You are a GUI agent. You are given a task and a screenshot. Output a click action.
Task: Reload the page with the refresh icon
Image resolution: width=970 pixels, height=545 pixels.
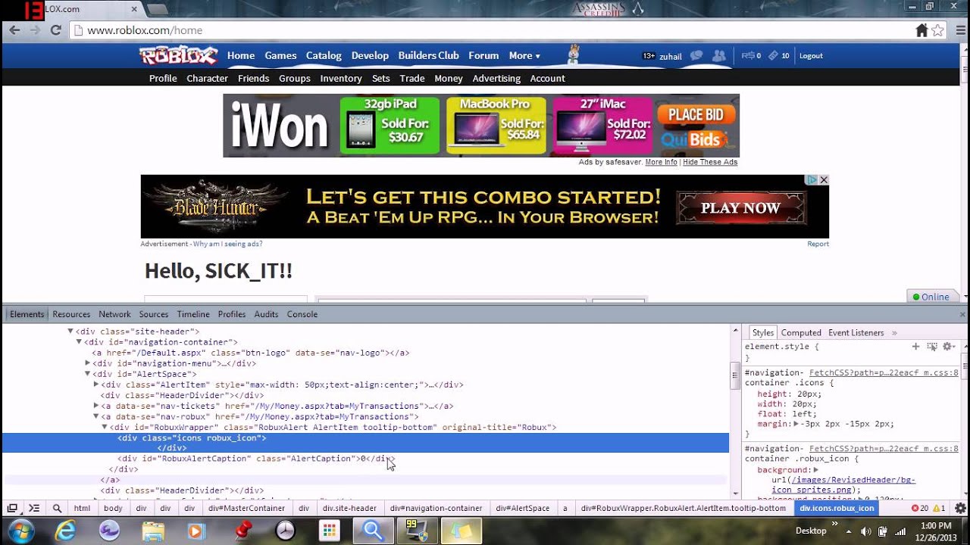pos(55,30)
